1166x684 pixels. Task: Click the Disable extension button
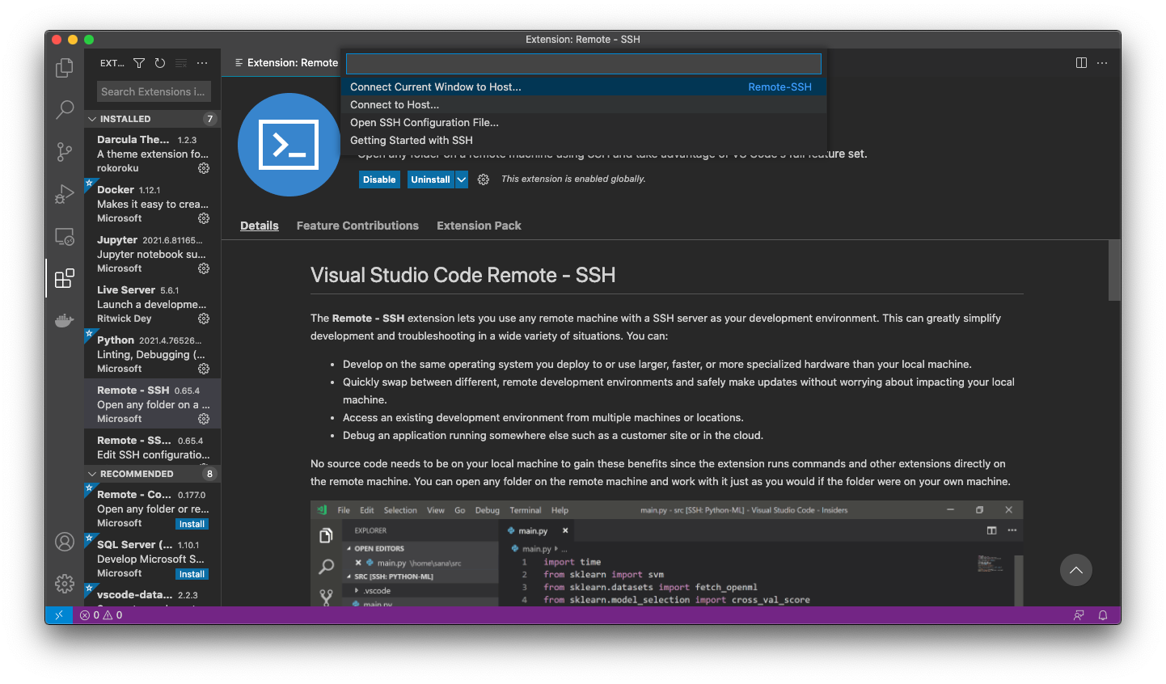(x=379, y=179)
